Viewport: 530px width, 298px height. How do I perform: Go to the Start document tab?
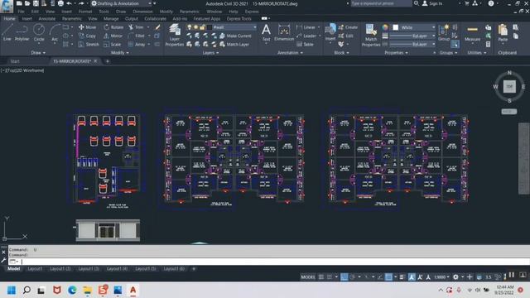15,61
